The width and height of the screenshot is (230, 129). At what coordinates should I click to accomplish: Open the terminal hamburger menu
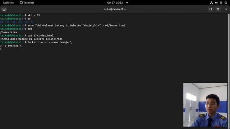[x=218, y=9]
